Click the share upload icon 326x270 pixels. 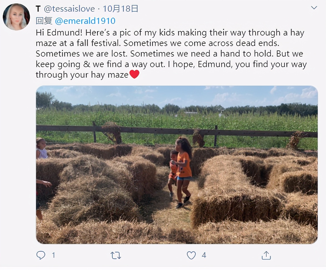click(266, 255)
